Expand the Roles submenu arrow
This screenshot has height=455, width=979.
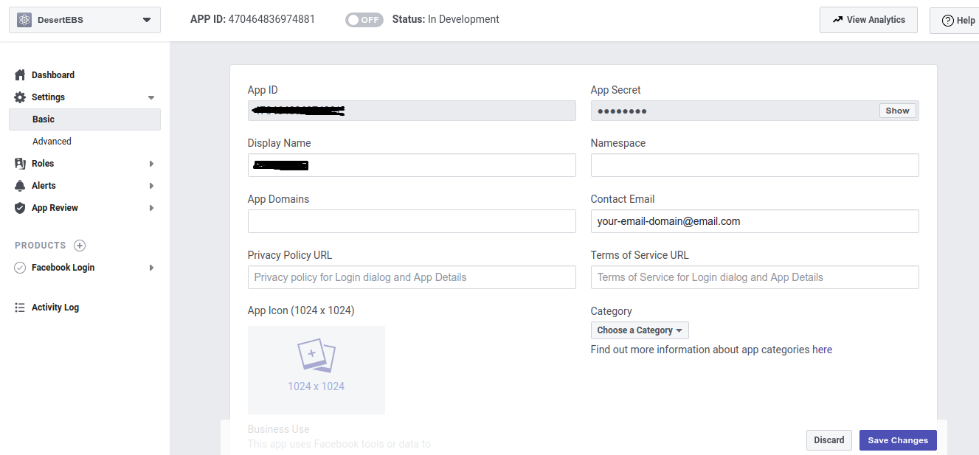point(151,164)
